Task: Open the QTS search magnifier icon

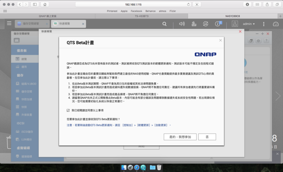Action: (164, 24)
